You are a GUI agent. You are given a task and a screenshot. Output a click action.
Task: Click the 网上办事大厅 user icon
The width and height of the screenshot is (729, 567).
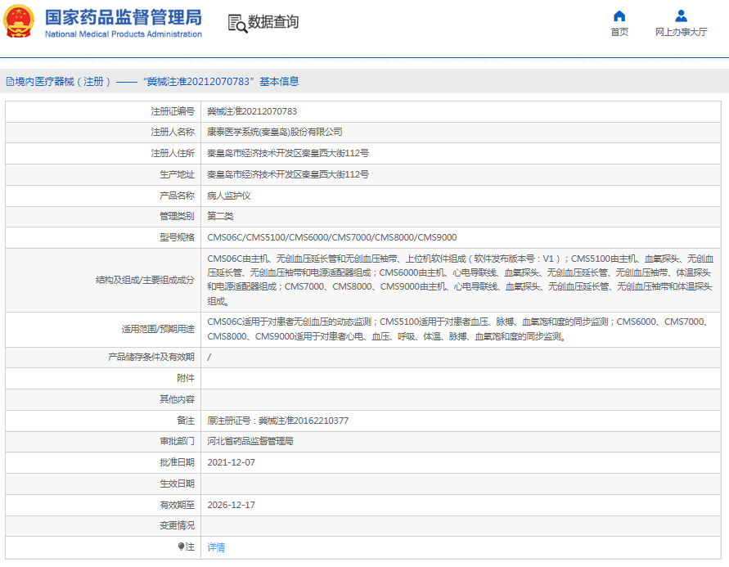point(681,16)
